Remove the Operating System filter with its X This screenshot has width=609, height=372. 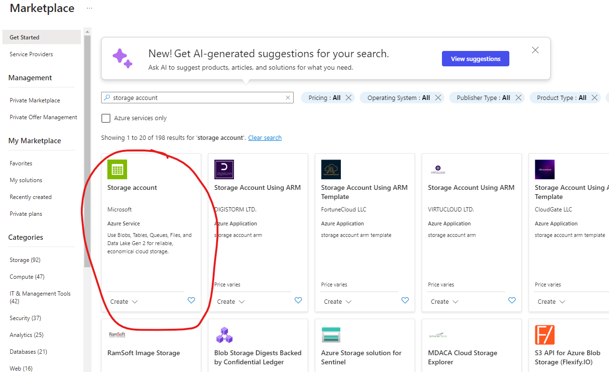pyautogui.click(x=438, y=98)
